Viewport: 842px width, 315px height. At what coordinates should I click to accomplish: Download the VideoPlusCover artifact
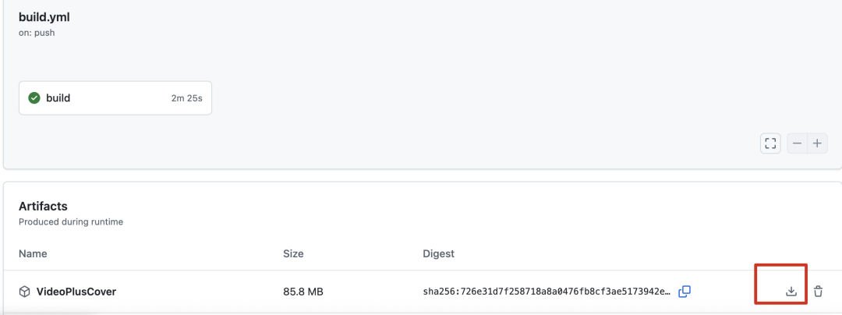(x=791, y=292)
